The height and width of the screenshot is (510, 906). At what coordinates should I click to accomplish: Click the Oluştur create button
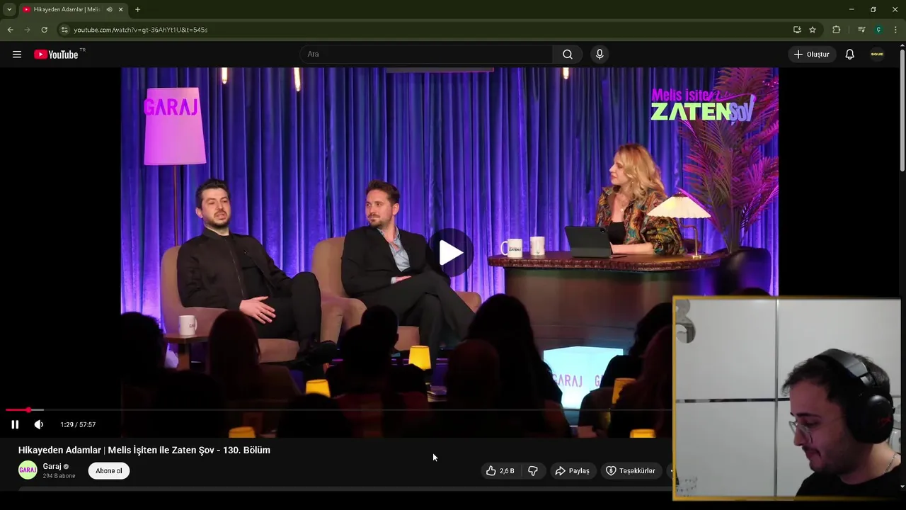(x=812, y=55)
